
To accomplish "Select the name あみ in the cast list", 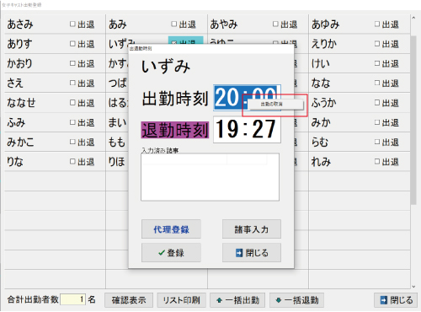I will coord(118,24).
